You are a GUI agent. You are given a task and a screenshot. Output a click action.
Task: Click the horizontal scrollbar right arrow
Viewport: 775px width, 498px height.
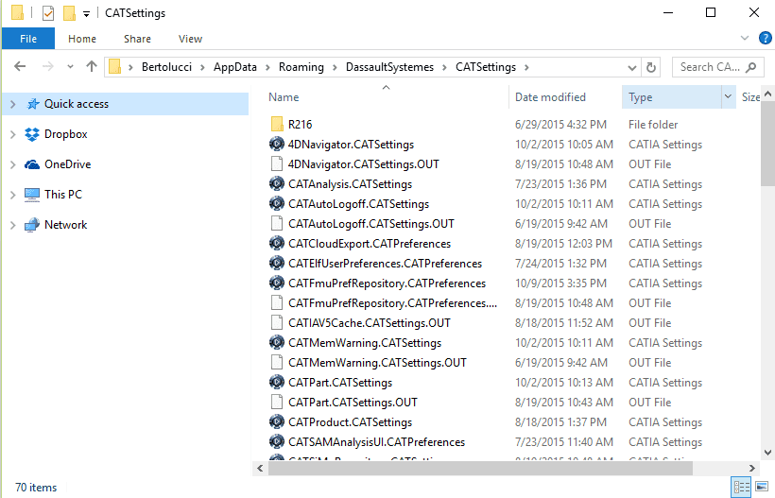point(751,468)
